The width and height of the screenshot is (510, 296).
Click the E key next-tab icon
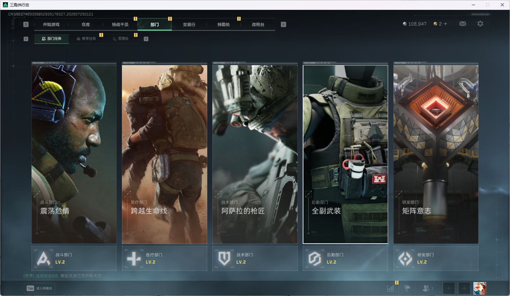284,24
